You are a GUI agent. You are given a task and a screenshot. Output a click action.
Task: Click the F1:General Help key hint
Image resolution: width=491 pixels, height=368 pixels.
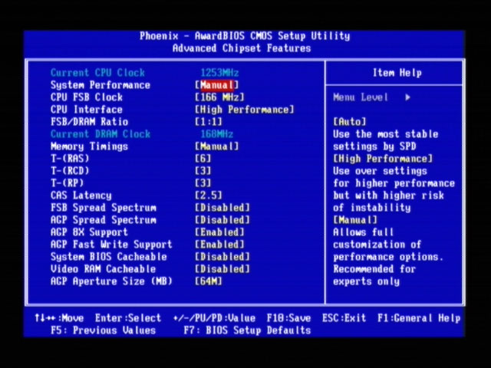click(x=419, y=318)
